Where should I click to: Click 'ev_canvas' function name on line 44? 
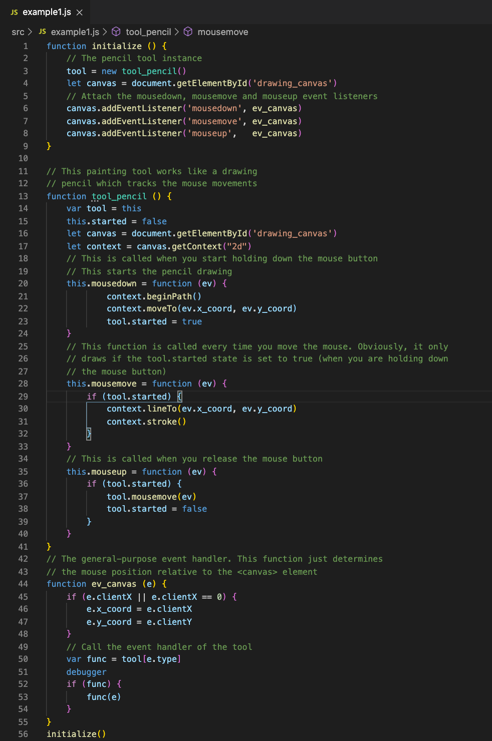tap(114, 584)
